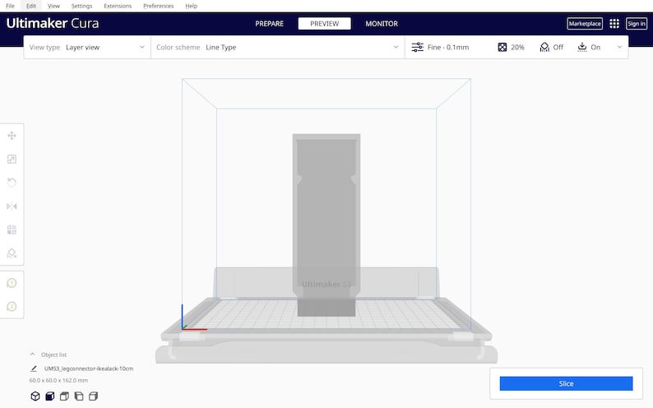Open the Edit menu
This screenshot has height=408, width=653.
(31, 6)
